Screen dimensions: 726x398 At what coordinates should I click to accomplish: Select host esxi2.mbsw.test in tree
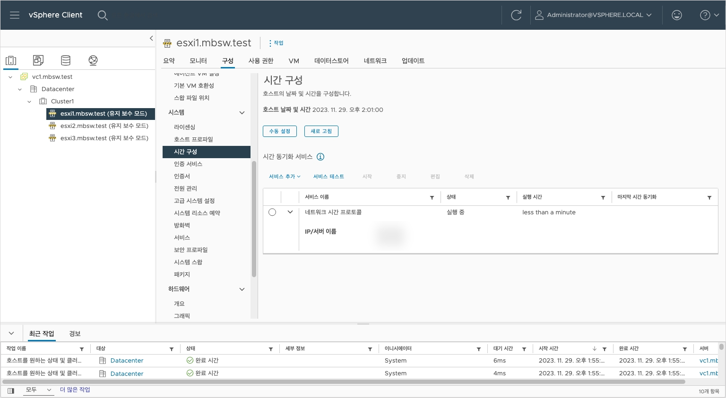(104, 126)
